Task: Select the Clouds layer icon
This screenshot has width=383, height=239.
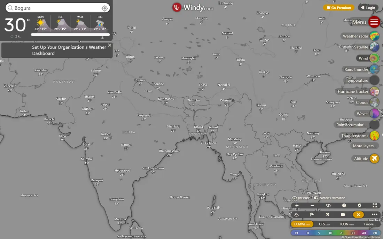Action: coord(374,102)
